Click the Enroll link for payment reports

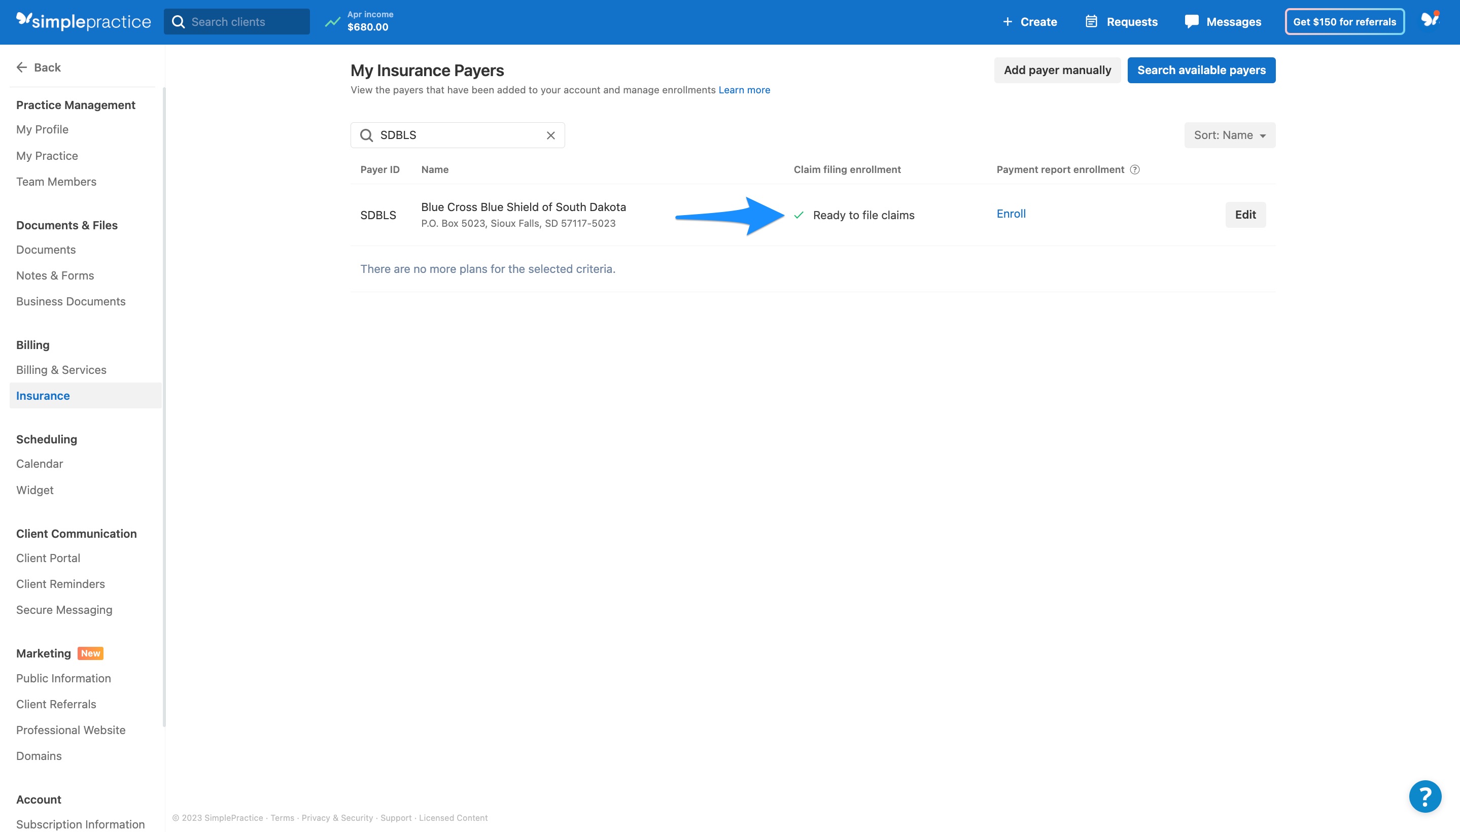(x=1011, y=213)
